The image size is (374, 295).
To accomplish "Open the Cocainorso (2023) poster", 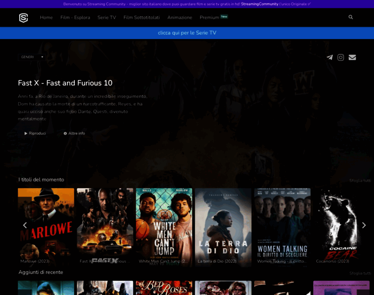I will point(342,227).
